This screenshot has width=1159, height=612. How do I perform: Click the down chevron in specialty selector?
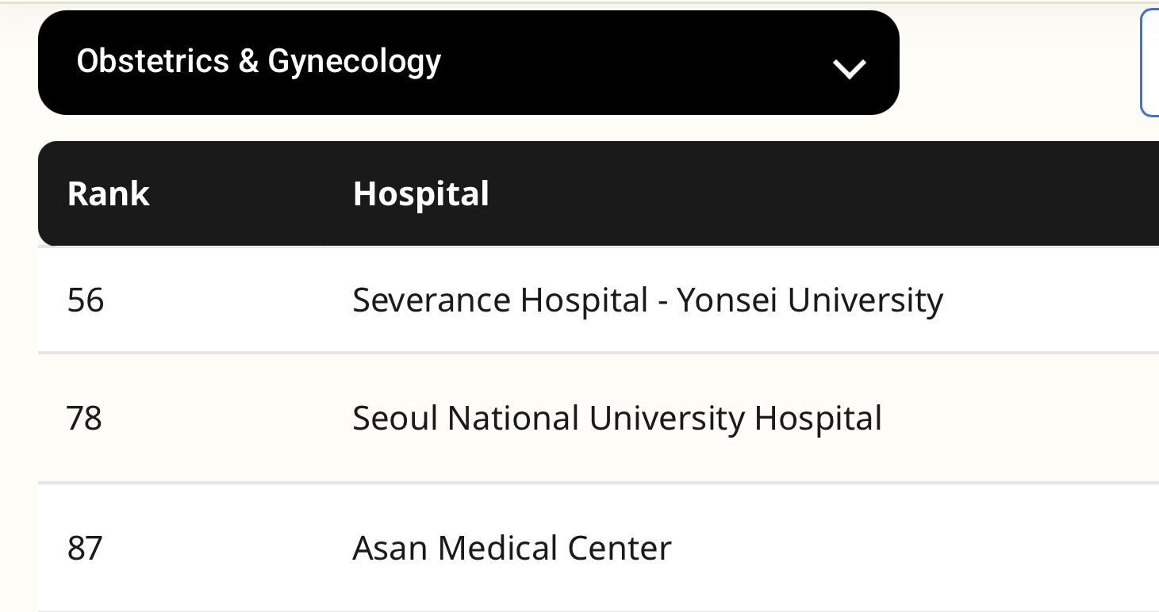pos(849,69)
